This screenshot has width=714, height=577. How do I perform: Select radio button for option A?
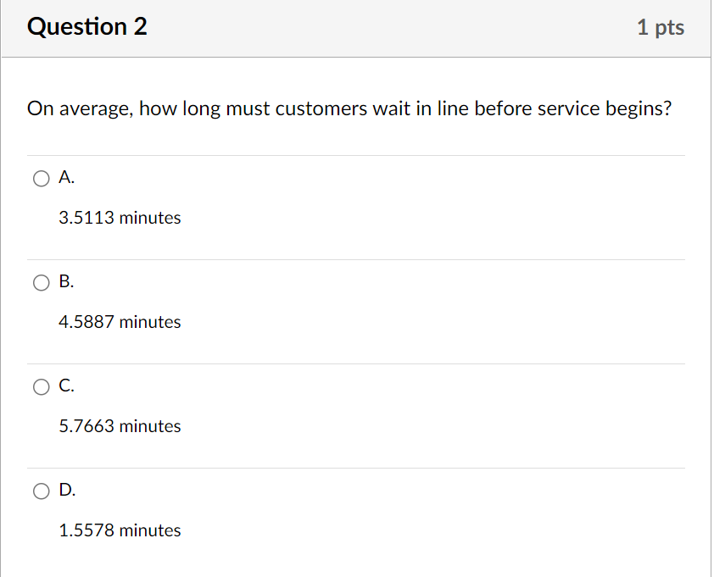point(41,178)
